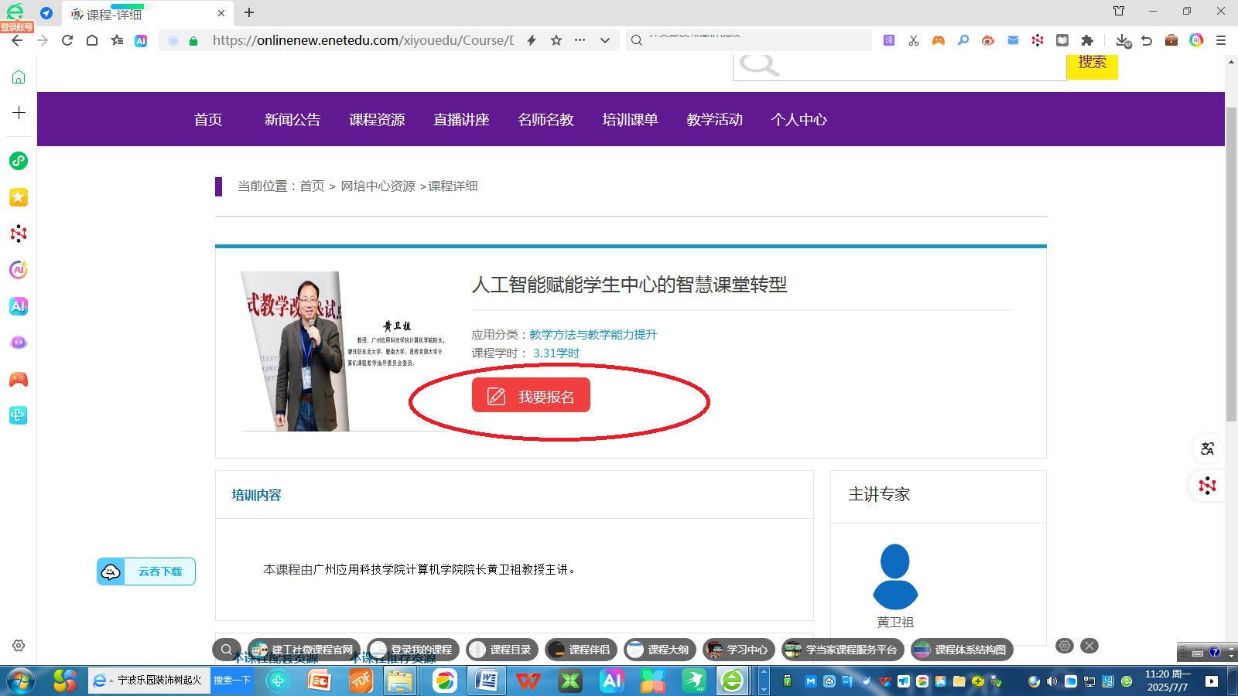Image resolution: width=1238 pixels, height=696 pixels.
Task: Click the page search input field
Action: (921, 67)
